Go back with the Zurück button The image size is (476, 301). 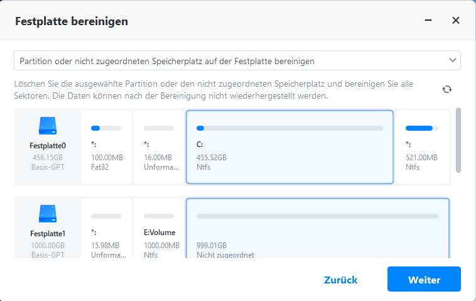click(x=340, y=280)
